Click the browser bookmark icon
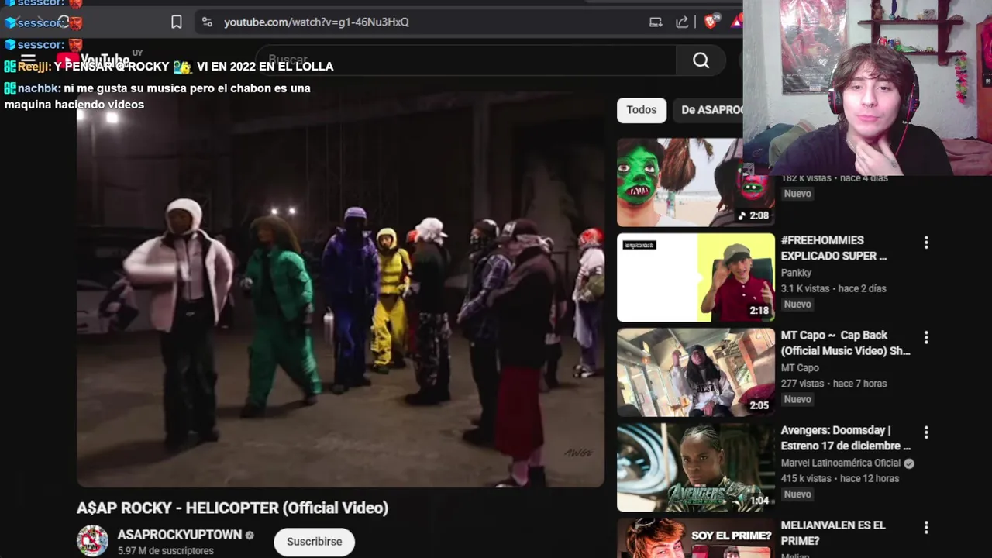992x558 pixels. 177,22
